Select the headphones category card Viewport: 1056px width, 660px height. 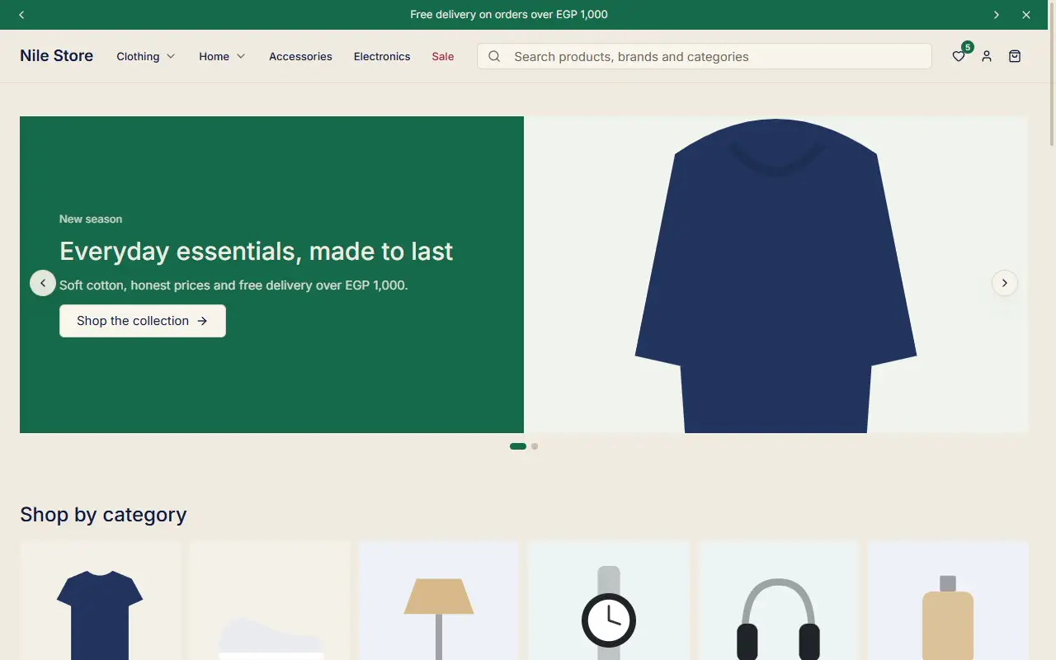[x=778, y=601]
